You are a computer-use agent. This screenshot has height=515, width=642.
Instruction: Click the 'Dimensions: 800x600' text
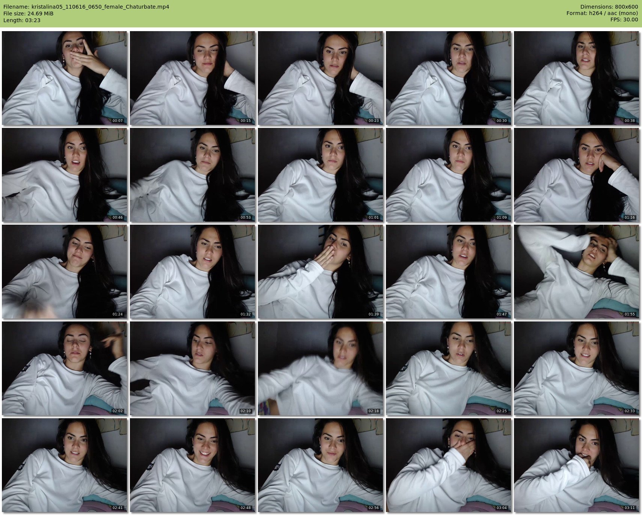tap(609, 7)
